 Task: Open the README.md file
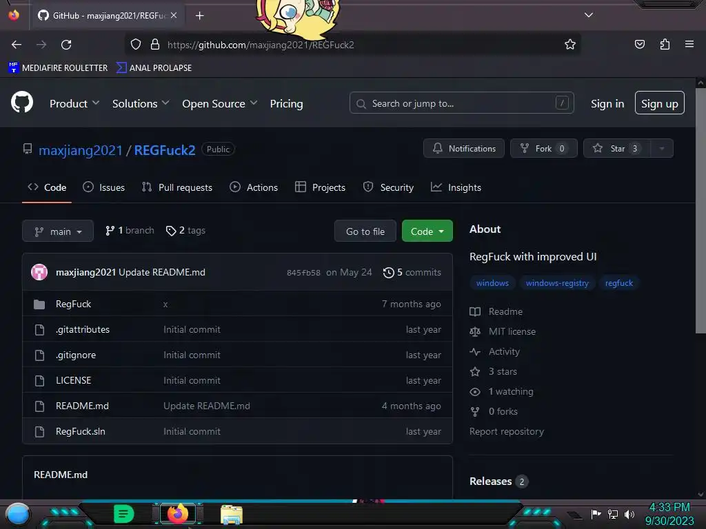pyautogui.click(x=82, y=406)
